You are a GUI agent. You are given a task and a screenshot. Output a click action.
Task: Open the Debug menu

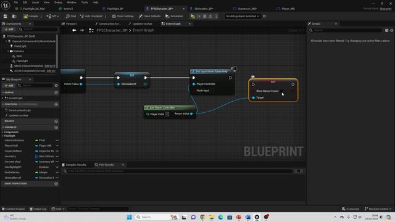click(58, 2)
